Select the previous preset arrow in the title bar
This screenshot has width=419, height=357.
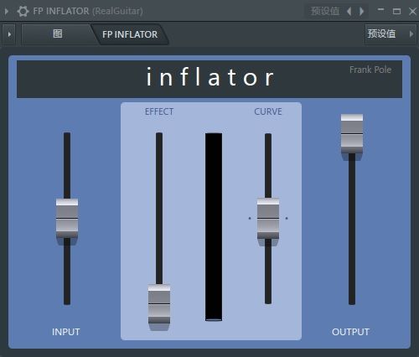coord(349,11)
